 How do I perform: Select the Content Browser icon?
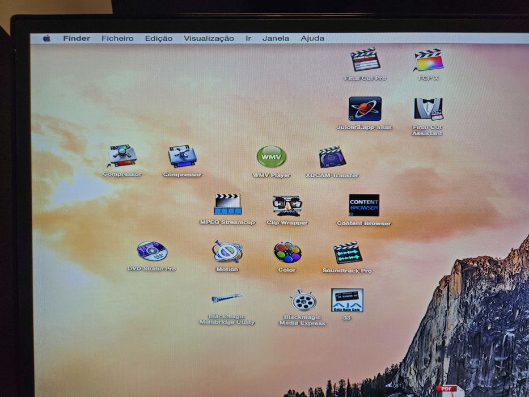364,205
